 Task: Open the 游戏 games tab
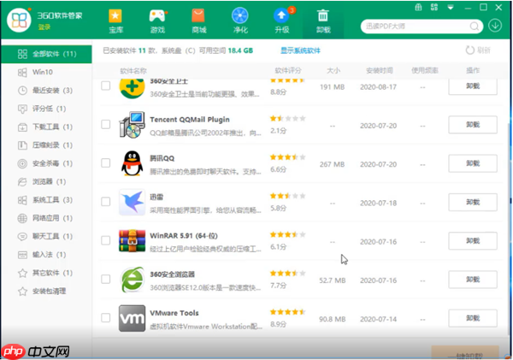point(157,21)
